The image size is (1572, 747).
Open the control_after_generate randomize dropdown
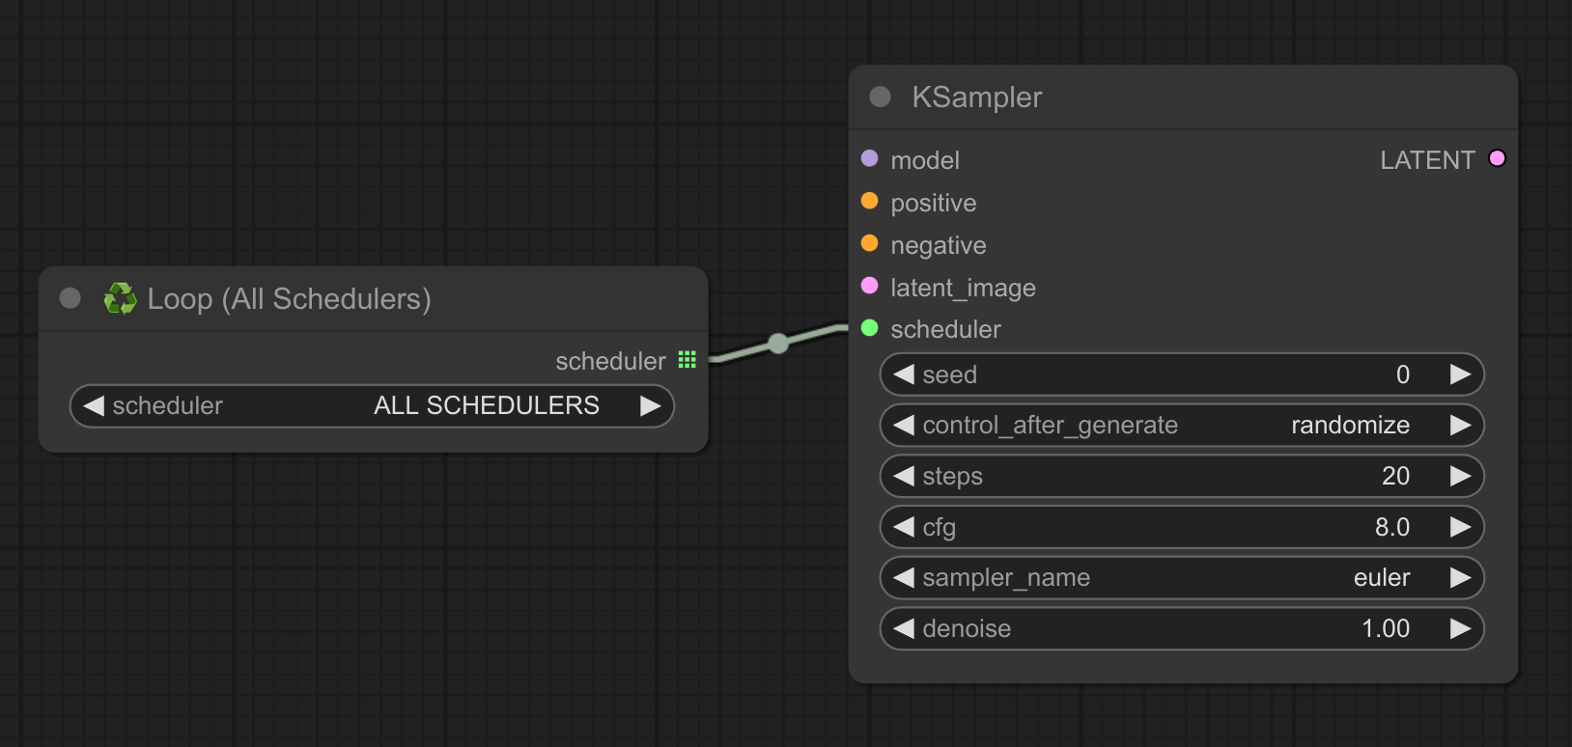(1181, 426)
